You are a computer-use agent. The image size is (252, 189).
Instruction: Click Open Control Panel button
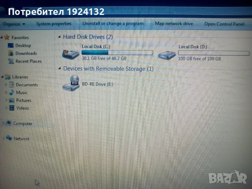tap(224, 24)
